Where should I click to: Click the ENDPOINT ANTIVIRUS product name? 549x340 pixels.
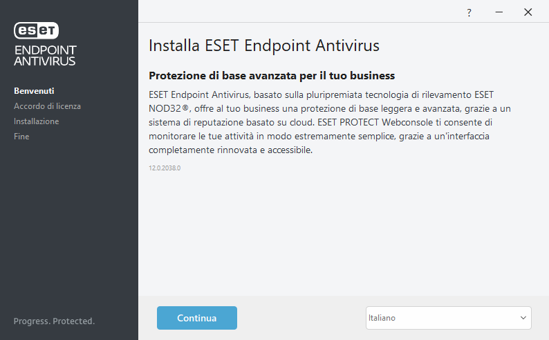(x=45, y=55)
